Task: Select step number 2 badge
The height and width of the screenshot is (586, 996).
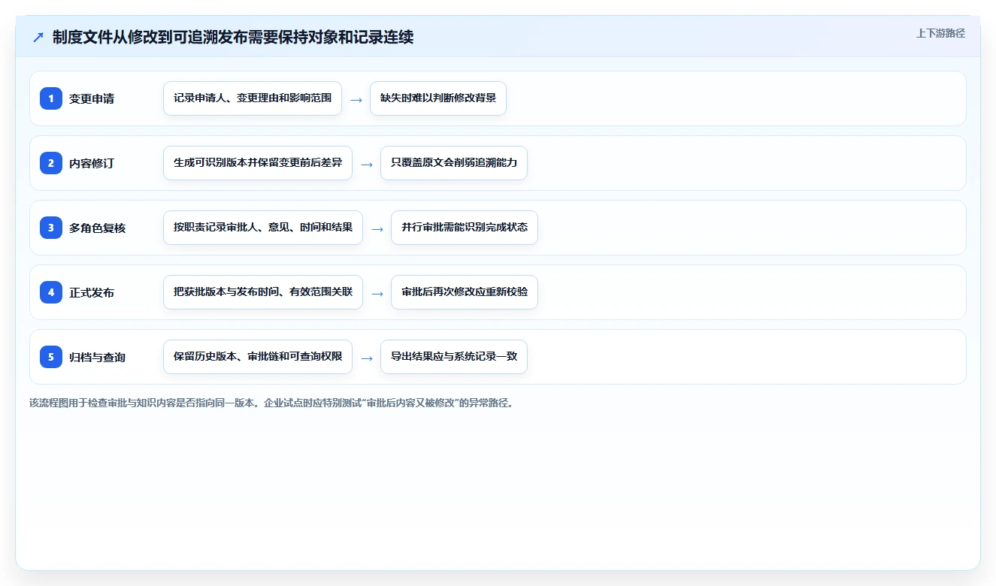Action: tap(51, 163)
